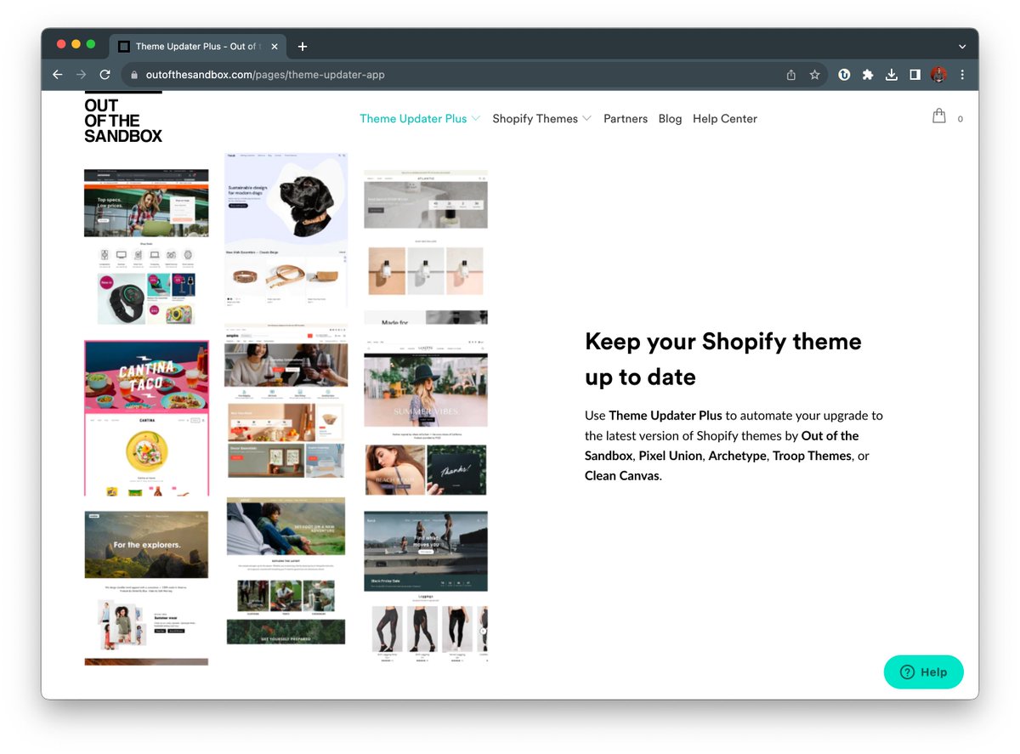Open the downloads icon in toolbar

click(892, 75)
